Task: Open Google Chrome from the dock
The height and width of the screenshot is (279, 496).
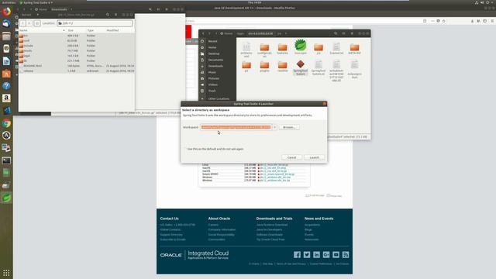Action: (x=6, y=123)
